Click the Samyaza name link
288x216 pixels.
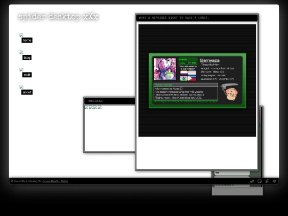click(x=210, y=60)
